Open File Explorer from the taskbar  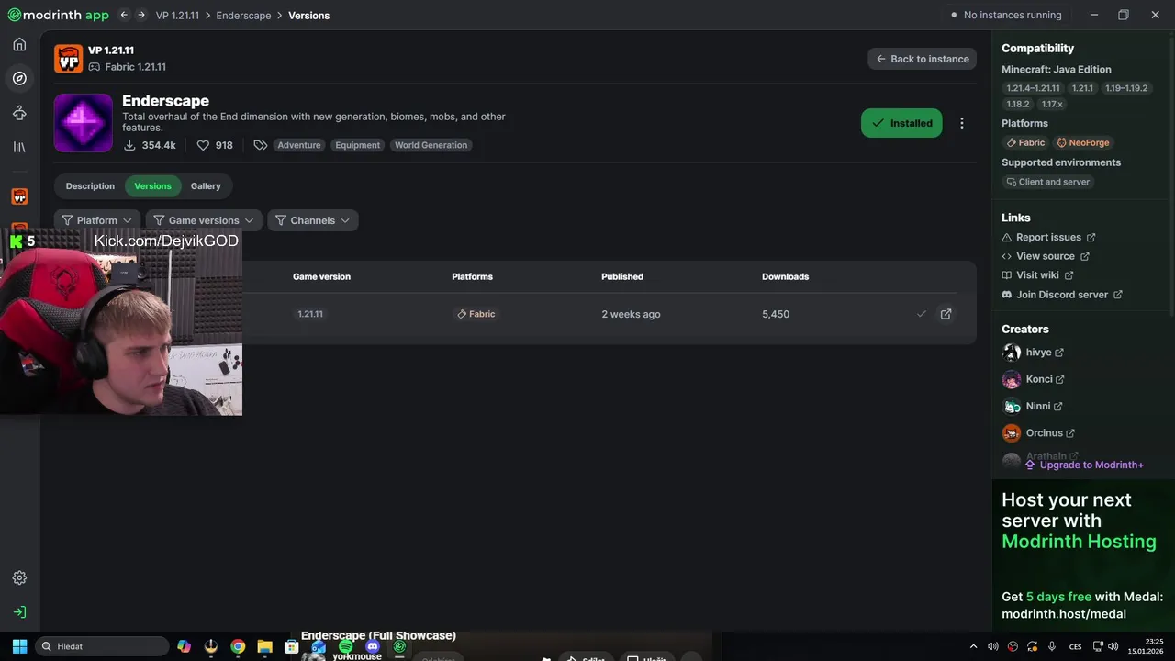264,646
